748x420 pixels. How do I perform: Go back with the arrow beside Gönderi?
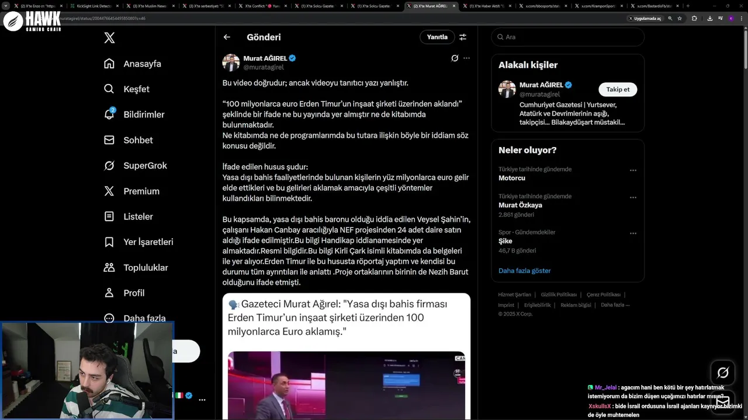(227, 37)
